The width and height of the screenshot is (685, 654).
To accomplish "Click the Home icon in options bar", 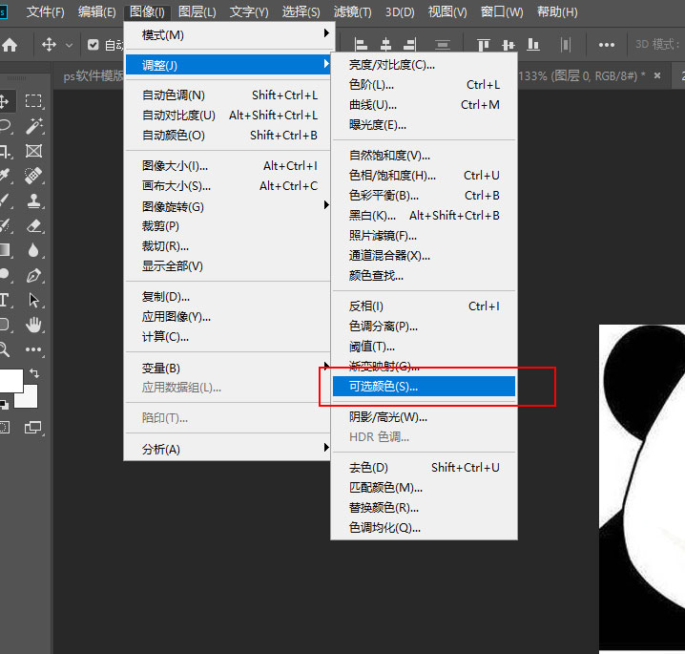I will tap(10, 45).
